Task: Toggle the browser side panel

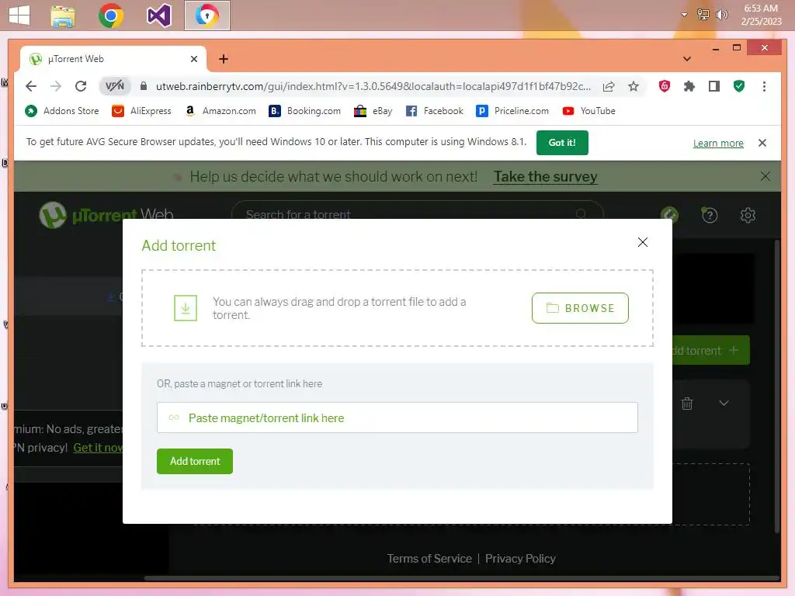Action: tap(714, 86)
